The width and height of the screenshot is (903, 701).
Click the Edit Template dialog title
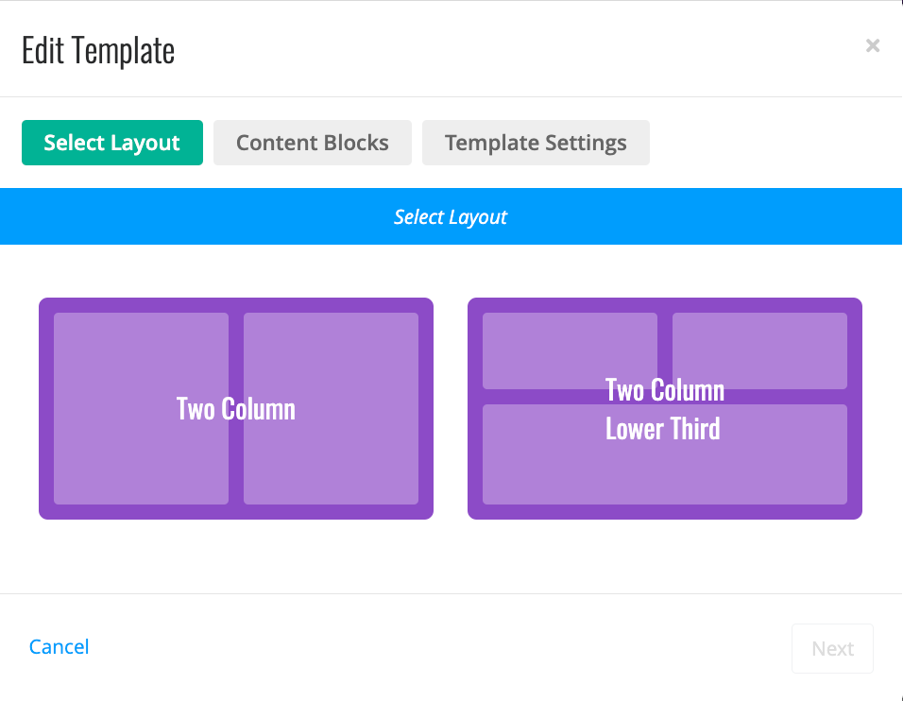[98, 51]
